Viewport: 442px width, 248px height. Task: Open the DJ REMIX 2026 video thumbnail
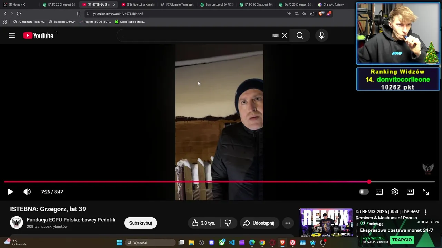pos(326,223)
